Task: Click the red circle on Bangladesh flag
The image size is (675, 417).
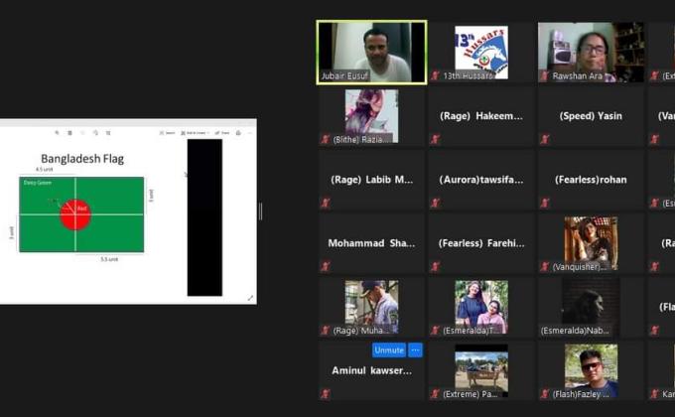Action: 74,212
